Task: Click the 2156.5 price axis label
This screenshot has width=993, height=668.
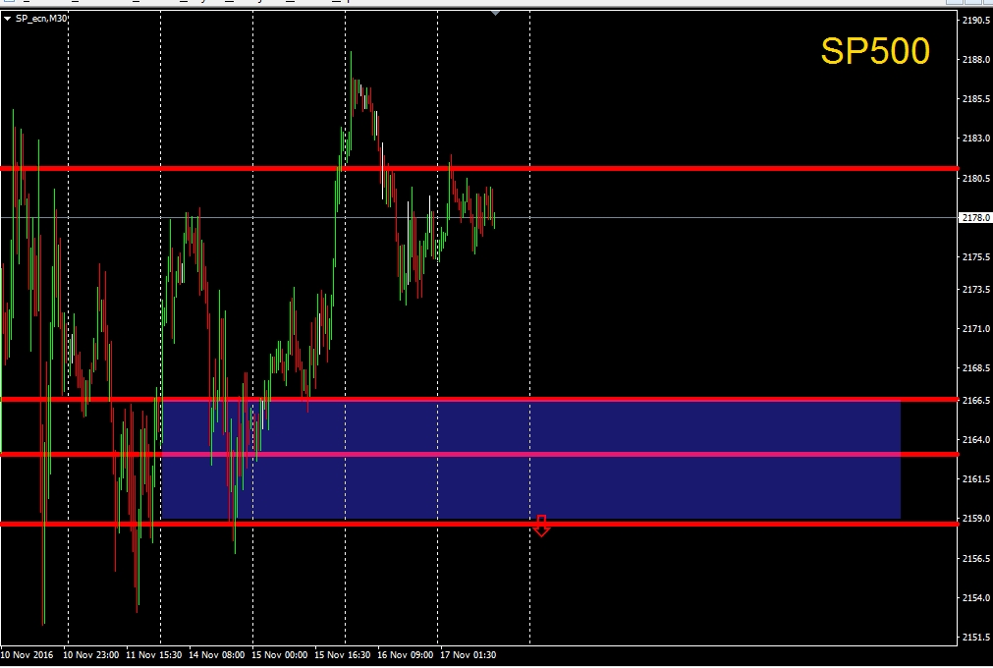Action: (976, 558)
